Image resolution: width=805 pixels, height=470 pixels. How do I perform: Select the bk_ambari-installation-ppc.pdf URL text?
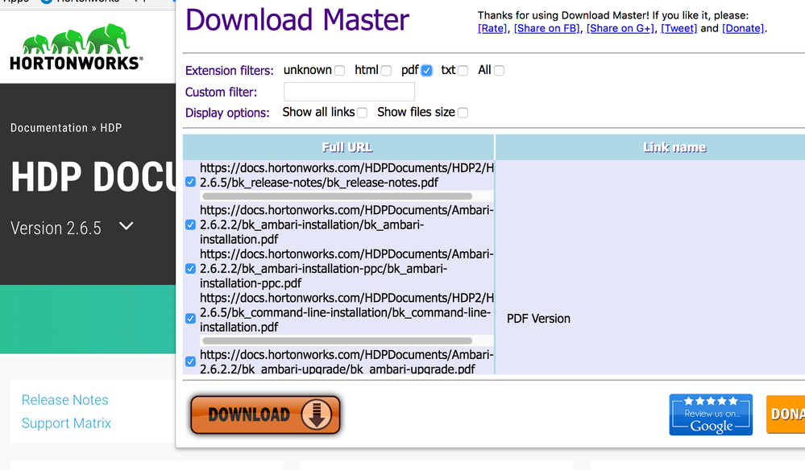346,269
